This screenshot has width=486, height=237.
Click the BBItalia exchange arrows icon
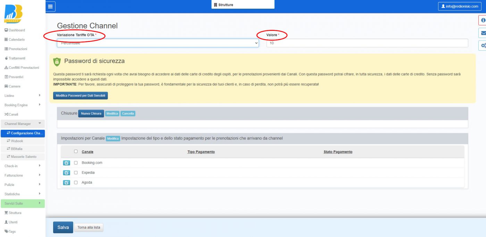pos(9,149)
